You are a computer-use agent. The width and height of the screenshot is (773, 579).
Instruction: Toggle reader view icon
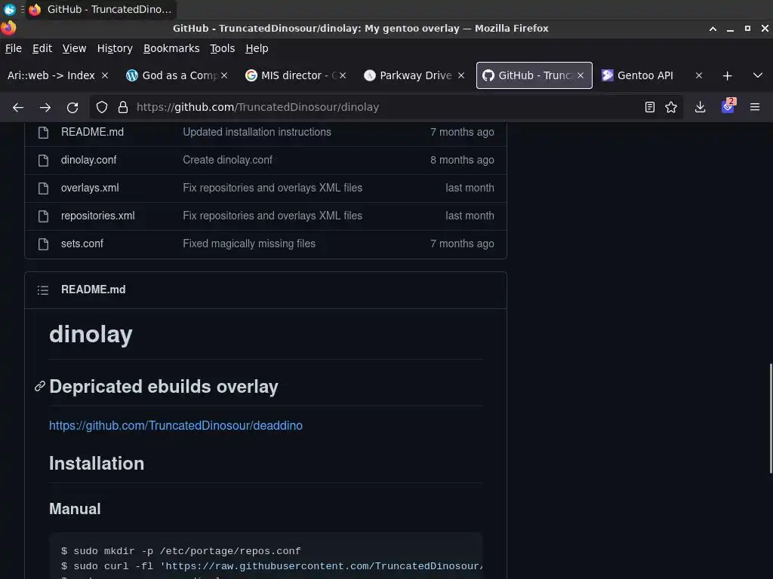click(x=650, y=107)
